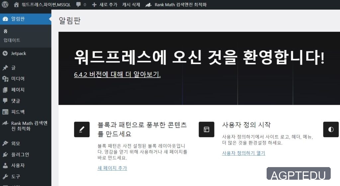The width and height of the screenshot is (340, 186).
Task: Click the 플러그인 plug icon
Action: [5, 155]
